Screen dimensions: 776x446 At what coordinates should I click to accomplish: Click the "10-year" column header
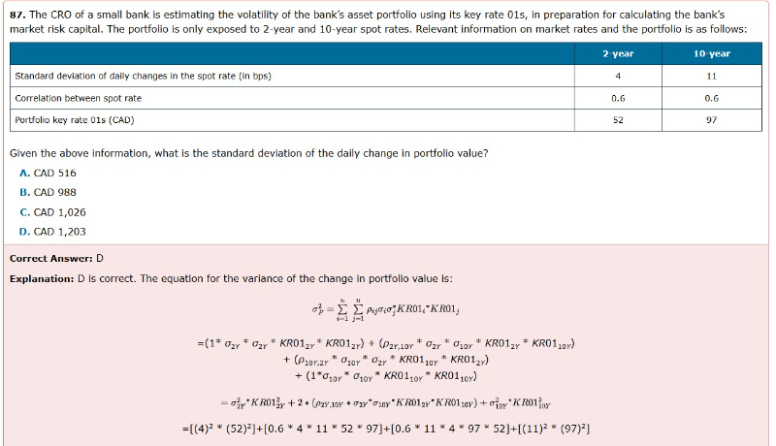[712, 53]
